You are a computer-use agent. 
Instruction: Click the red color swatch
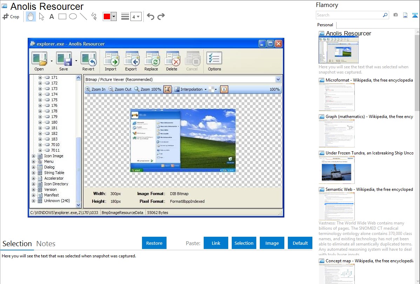pos(107,16)
